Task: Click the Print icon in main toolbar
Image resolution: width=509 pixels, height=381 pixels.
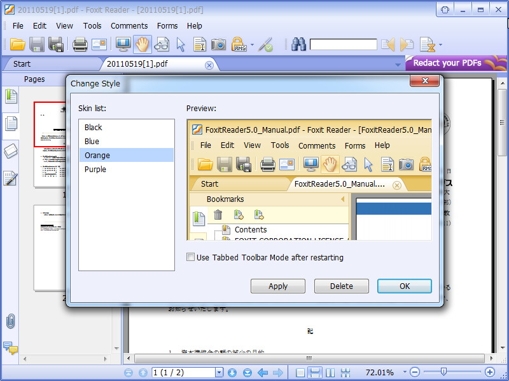Action: click(80, 44)
